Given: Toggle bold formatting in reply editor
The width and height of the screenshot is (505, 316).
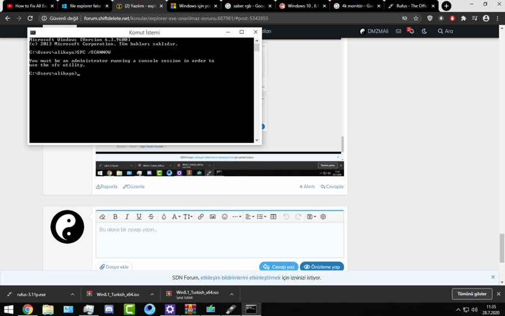Looking at the screenshot, I should coord(115,217).
